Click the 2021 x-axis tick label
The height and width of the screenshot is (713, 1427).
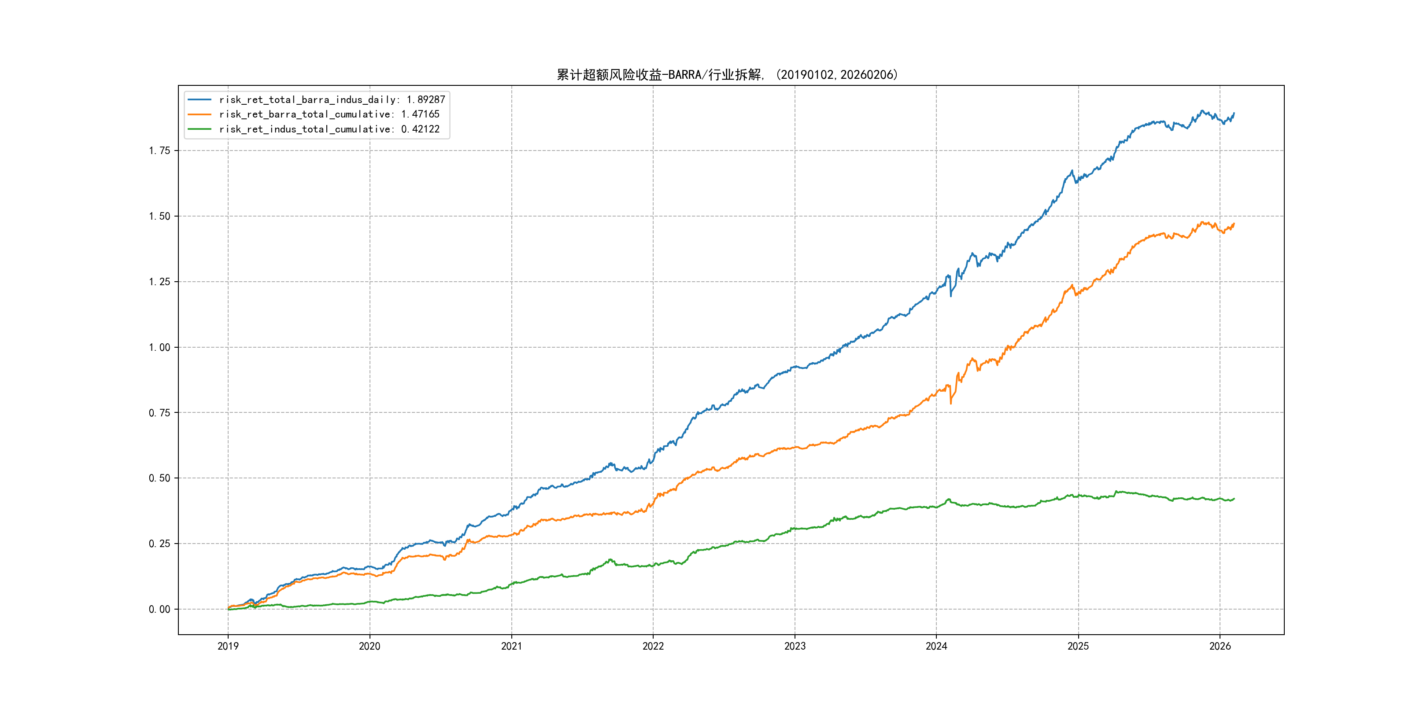pos(511,646)
